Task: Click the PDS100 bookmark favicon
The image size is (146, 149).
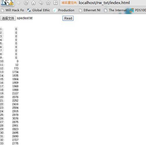Action: pyautogui.click(x=132, y=10)
